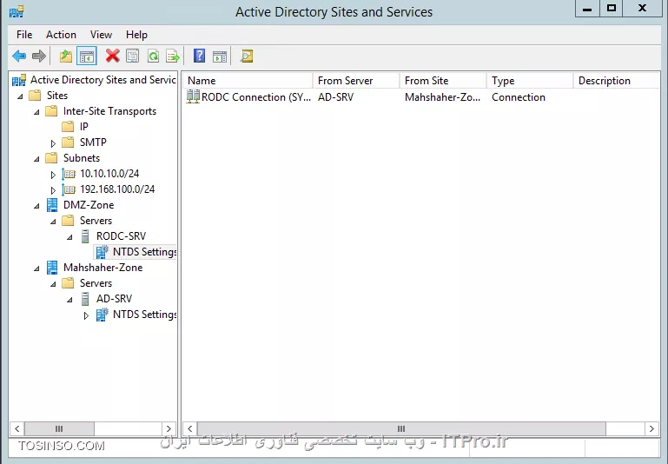Collapse the DMZ-Zone site node
Viewport: 668px width, 464px height.
tap(36, 206)
